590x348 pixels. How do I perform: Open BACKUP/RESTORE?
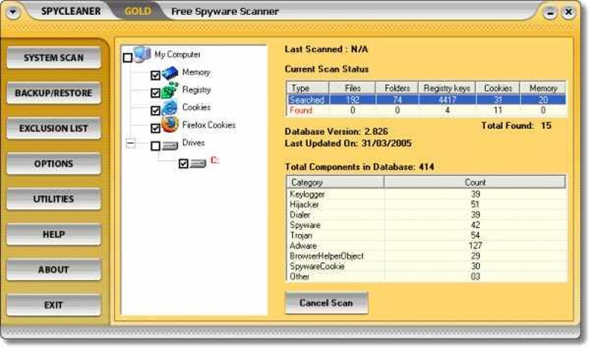(x=54, y=93)
